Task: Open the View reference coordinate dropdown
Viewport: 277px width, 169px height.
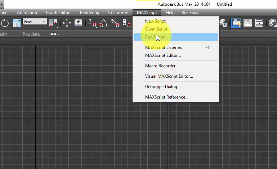Action: 35,22
